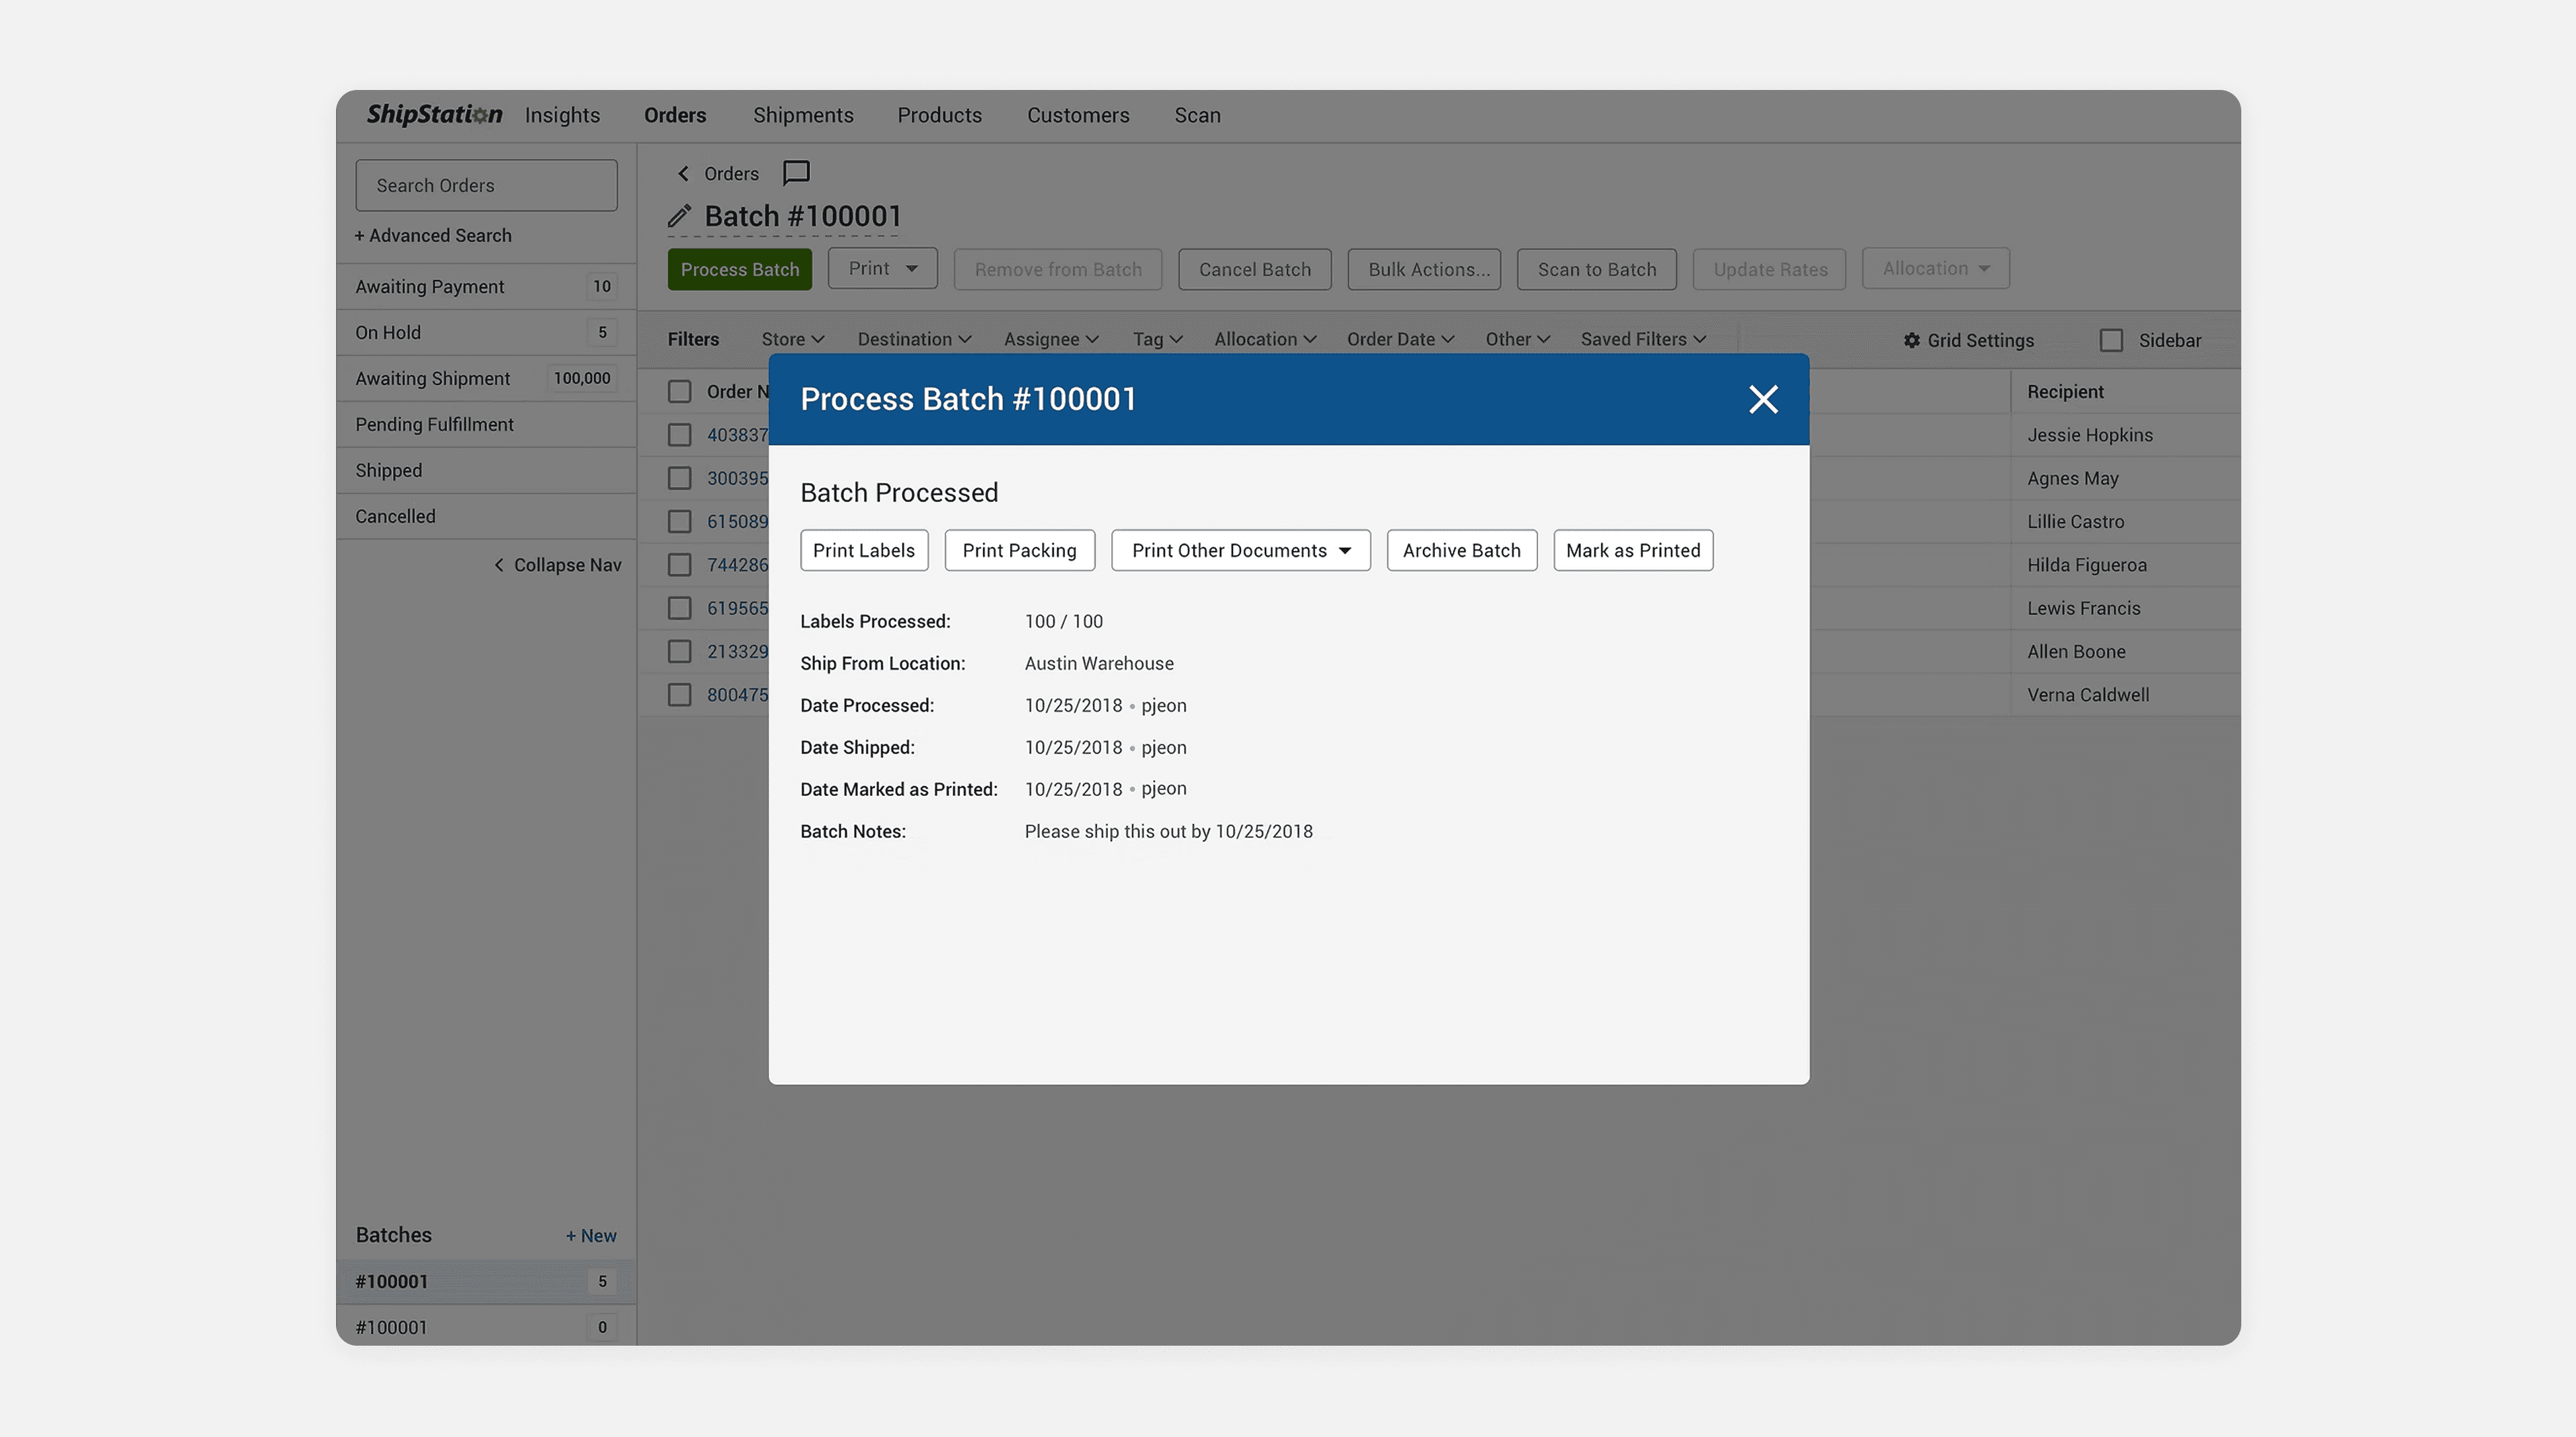Click the Remove from Batch button
Image resolution: width=2576 pixels, height=1437 pixels.
tap(1058, 270)
